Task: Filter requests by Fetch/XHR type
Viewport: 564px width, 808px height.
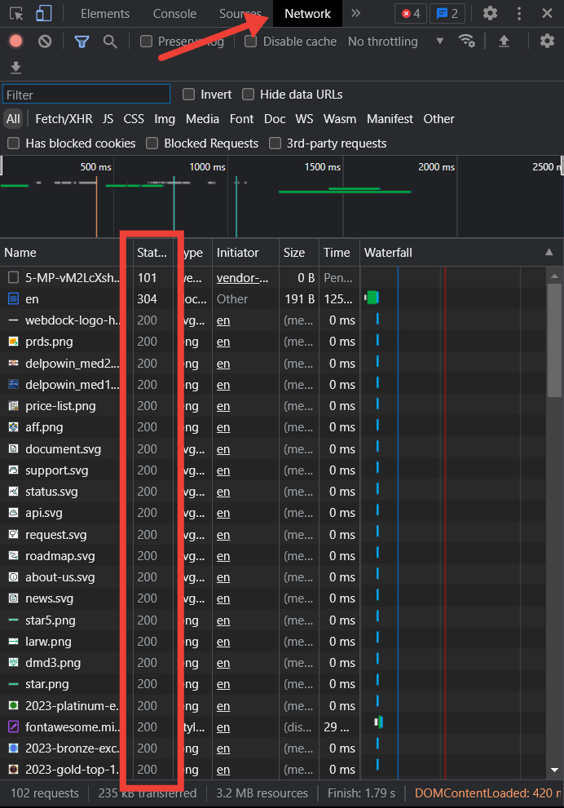Action: (x=64, y=119)
